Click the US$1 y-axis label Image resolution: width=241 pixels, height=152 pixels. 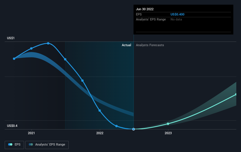pyautogui.click(x=11, y=38)
